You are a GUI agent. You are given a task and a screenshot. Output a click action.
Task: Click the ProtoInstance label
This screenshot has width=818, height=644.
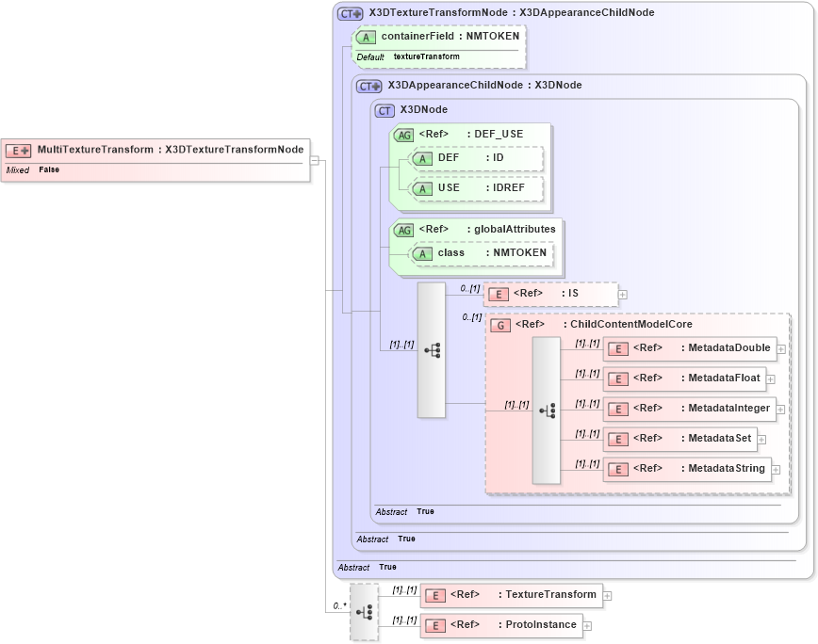point(541,625)
